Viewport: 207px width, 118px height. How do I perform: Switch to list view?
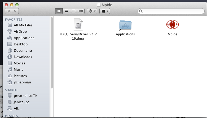(66, 11)
